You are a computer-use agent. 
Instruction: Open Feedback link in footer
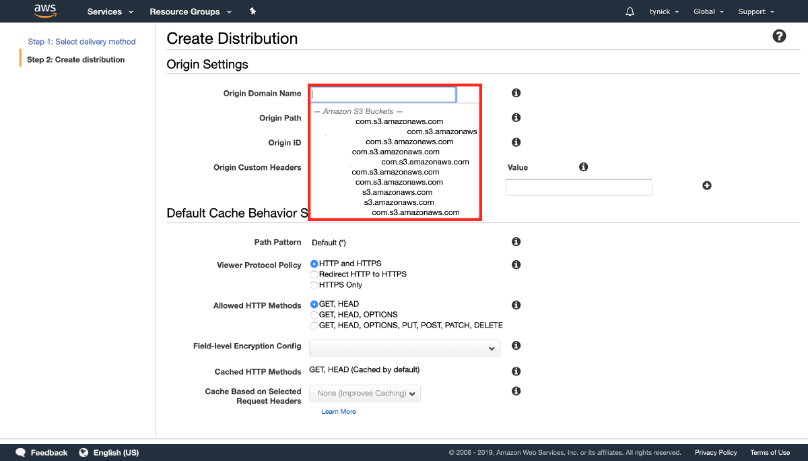click(49, 452)
